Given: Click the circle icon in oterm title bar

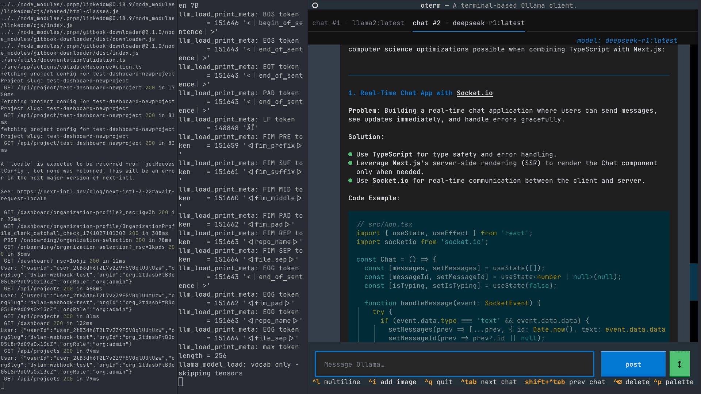Looking at the screenshot, I should [x=315, y=5].
